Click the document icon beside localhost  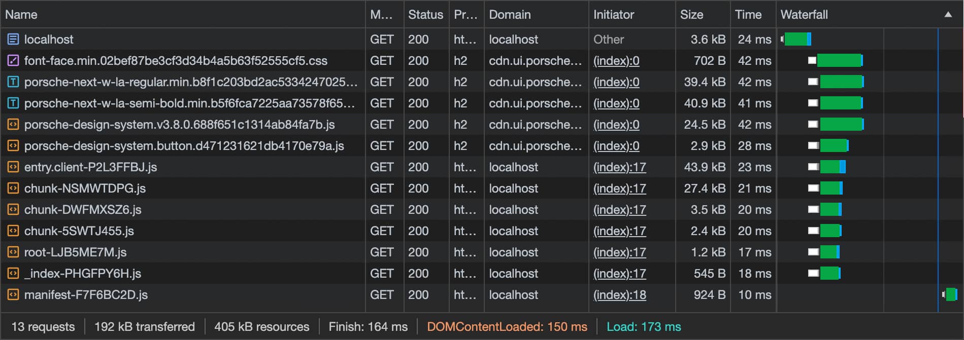pos(13,39)
